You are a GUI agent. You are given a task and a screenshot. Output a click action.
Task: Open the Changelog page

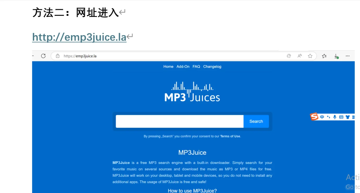point(212,66)
